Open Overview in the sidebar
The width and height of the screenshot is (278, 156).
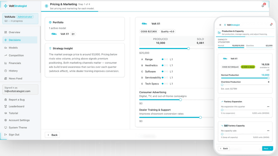[14, 32]
